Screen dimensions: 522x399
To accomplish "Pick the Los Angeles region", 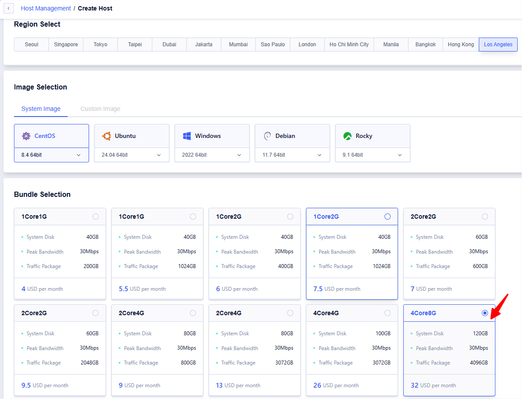I will (498, 45).
